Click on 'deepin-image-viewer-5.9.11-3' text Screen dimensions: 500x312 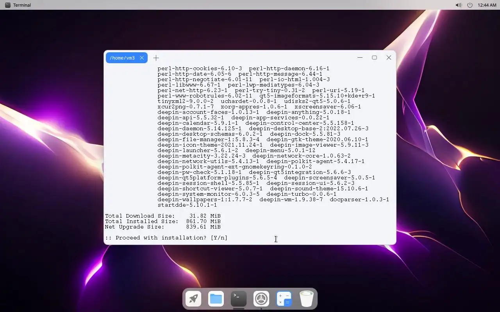tap(319, 145)
